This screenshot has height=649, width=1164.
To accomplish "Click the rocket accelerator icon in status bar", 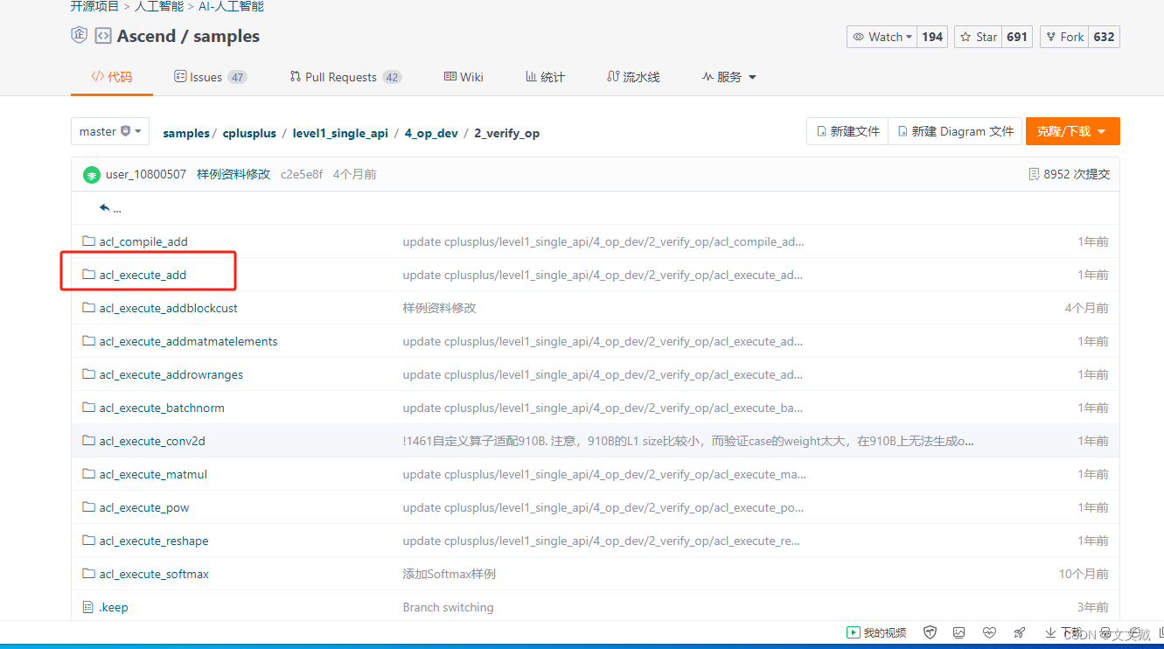I will coord(1019,632).
